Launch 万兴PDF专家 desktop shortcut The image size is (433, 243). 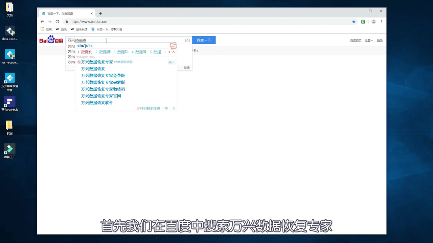tap(9, 104)
